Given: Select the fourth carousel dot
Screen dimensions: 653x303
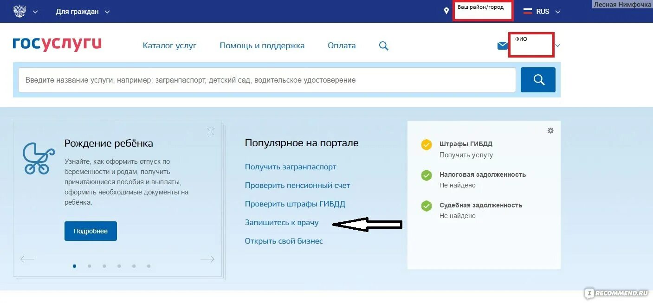Looking at the screenshot, I should pyautogui.click(x=119, y=266).
